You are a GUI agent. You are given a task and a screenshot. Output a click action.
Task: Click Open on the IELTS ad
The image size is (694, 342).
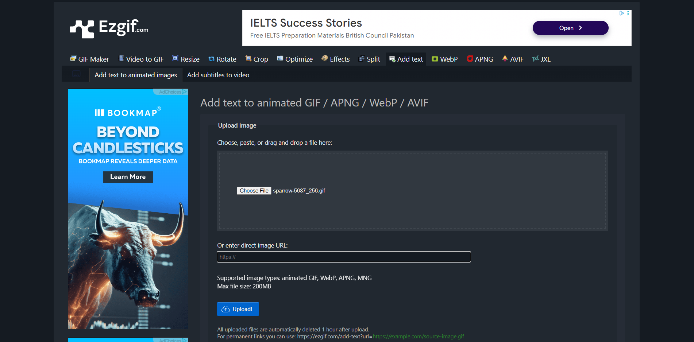tap(570, 28)
